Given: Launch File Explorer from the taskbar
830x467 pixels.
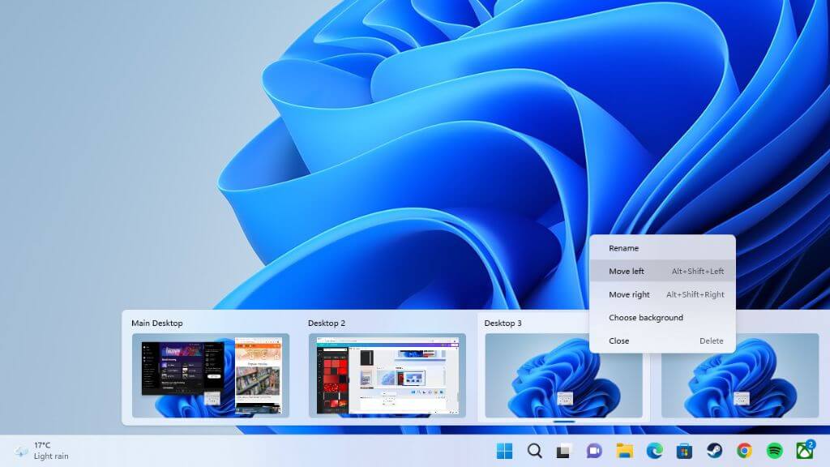Looking at the screenshot, I should coord(624,451).
